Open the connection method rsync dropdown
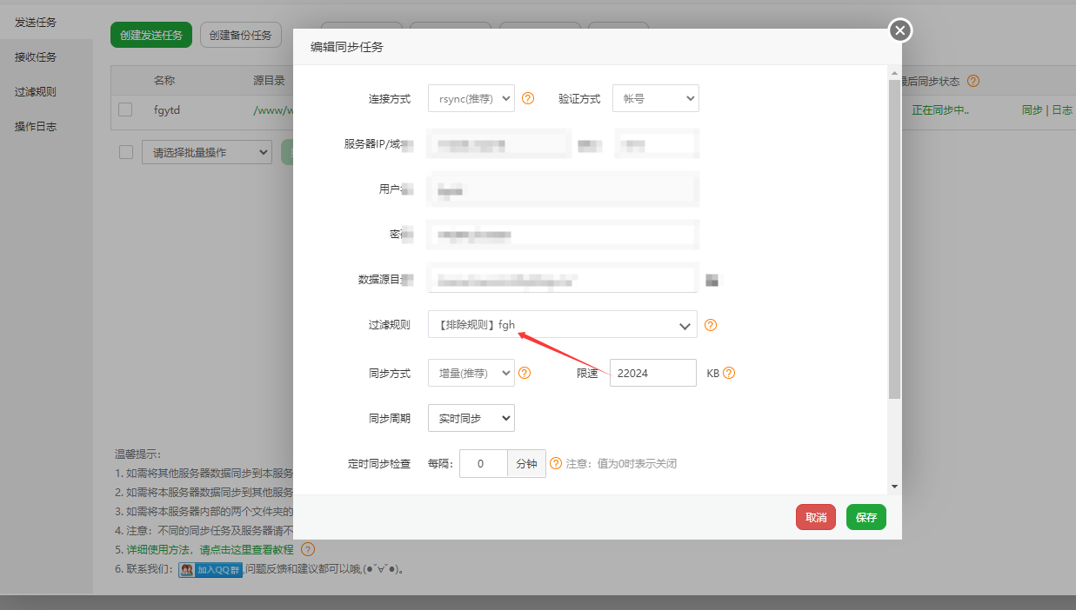The width and height of the screenshot is (1076, 610). [x=471, y=98]
